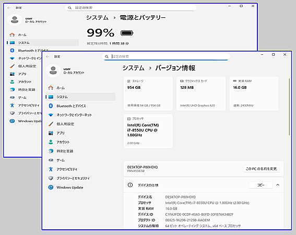Screen dimensions: 296x235
Task: Click the Windows Update icon in front window
Action: click(x=51, y=187)
